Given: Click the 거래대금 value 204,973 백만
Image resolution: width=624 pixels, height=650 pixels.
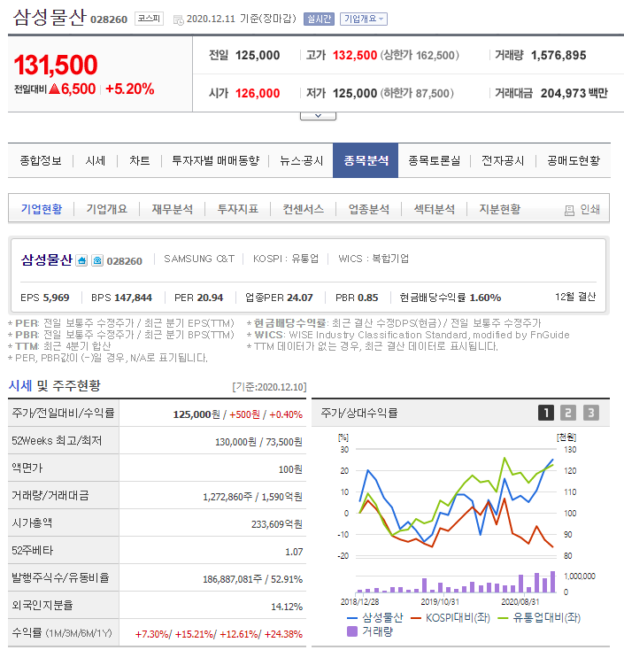Looking at the screenshot, I should (x=574, y=93).
